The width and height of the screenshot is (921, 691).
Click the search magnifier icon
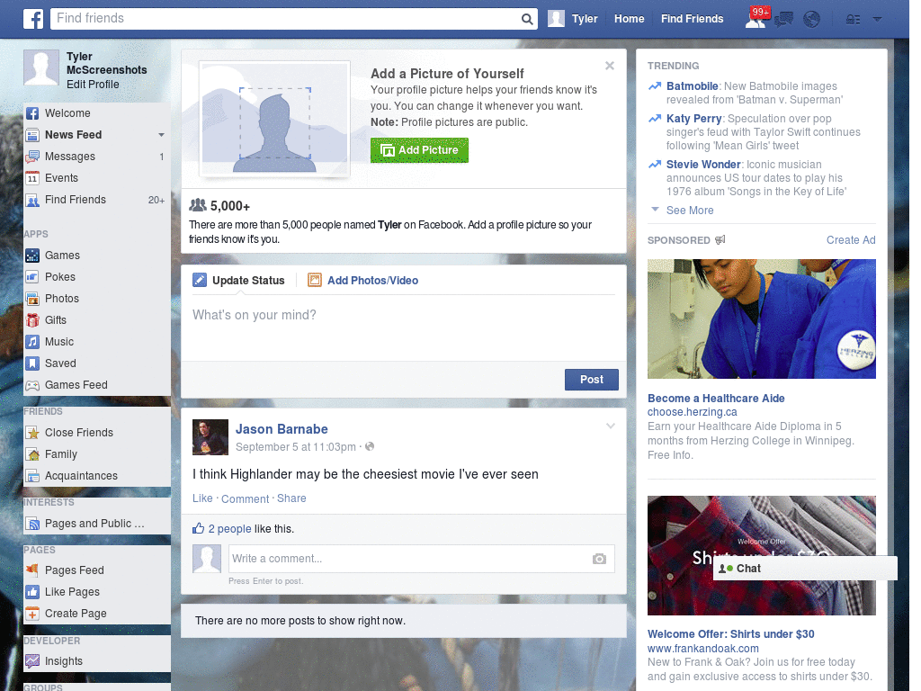pyautogui.click(x=527, y=19)
